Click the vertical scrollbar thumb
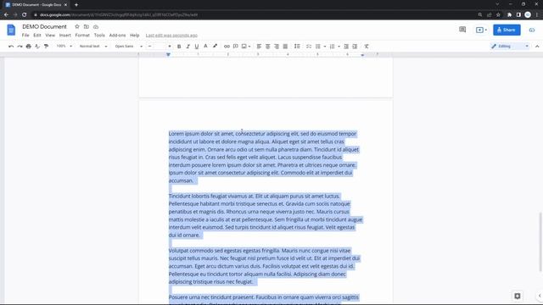Screen dimensions: 543x305 click(x=540, y=242)
